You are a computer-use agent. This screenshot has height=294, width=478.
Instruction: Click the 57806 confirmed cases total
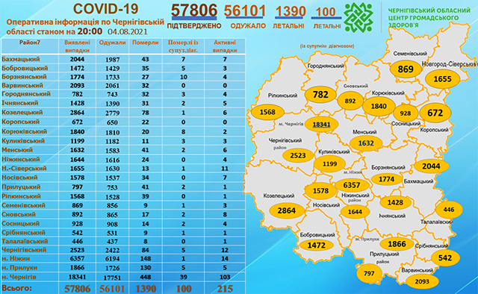(x=194, y=11)
